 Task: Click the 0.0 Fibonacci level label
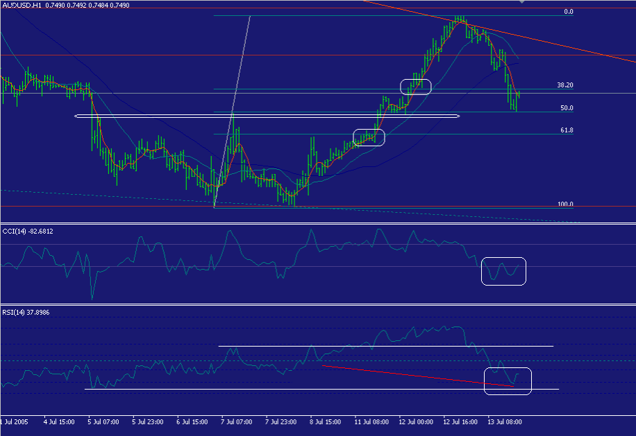click(x=570, y=12)
